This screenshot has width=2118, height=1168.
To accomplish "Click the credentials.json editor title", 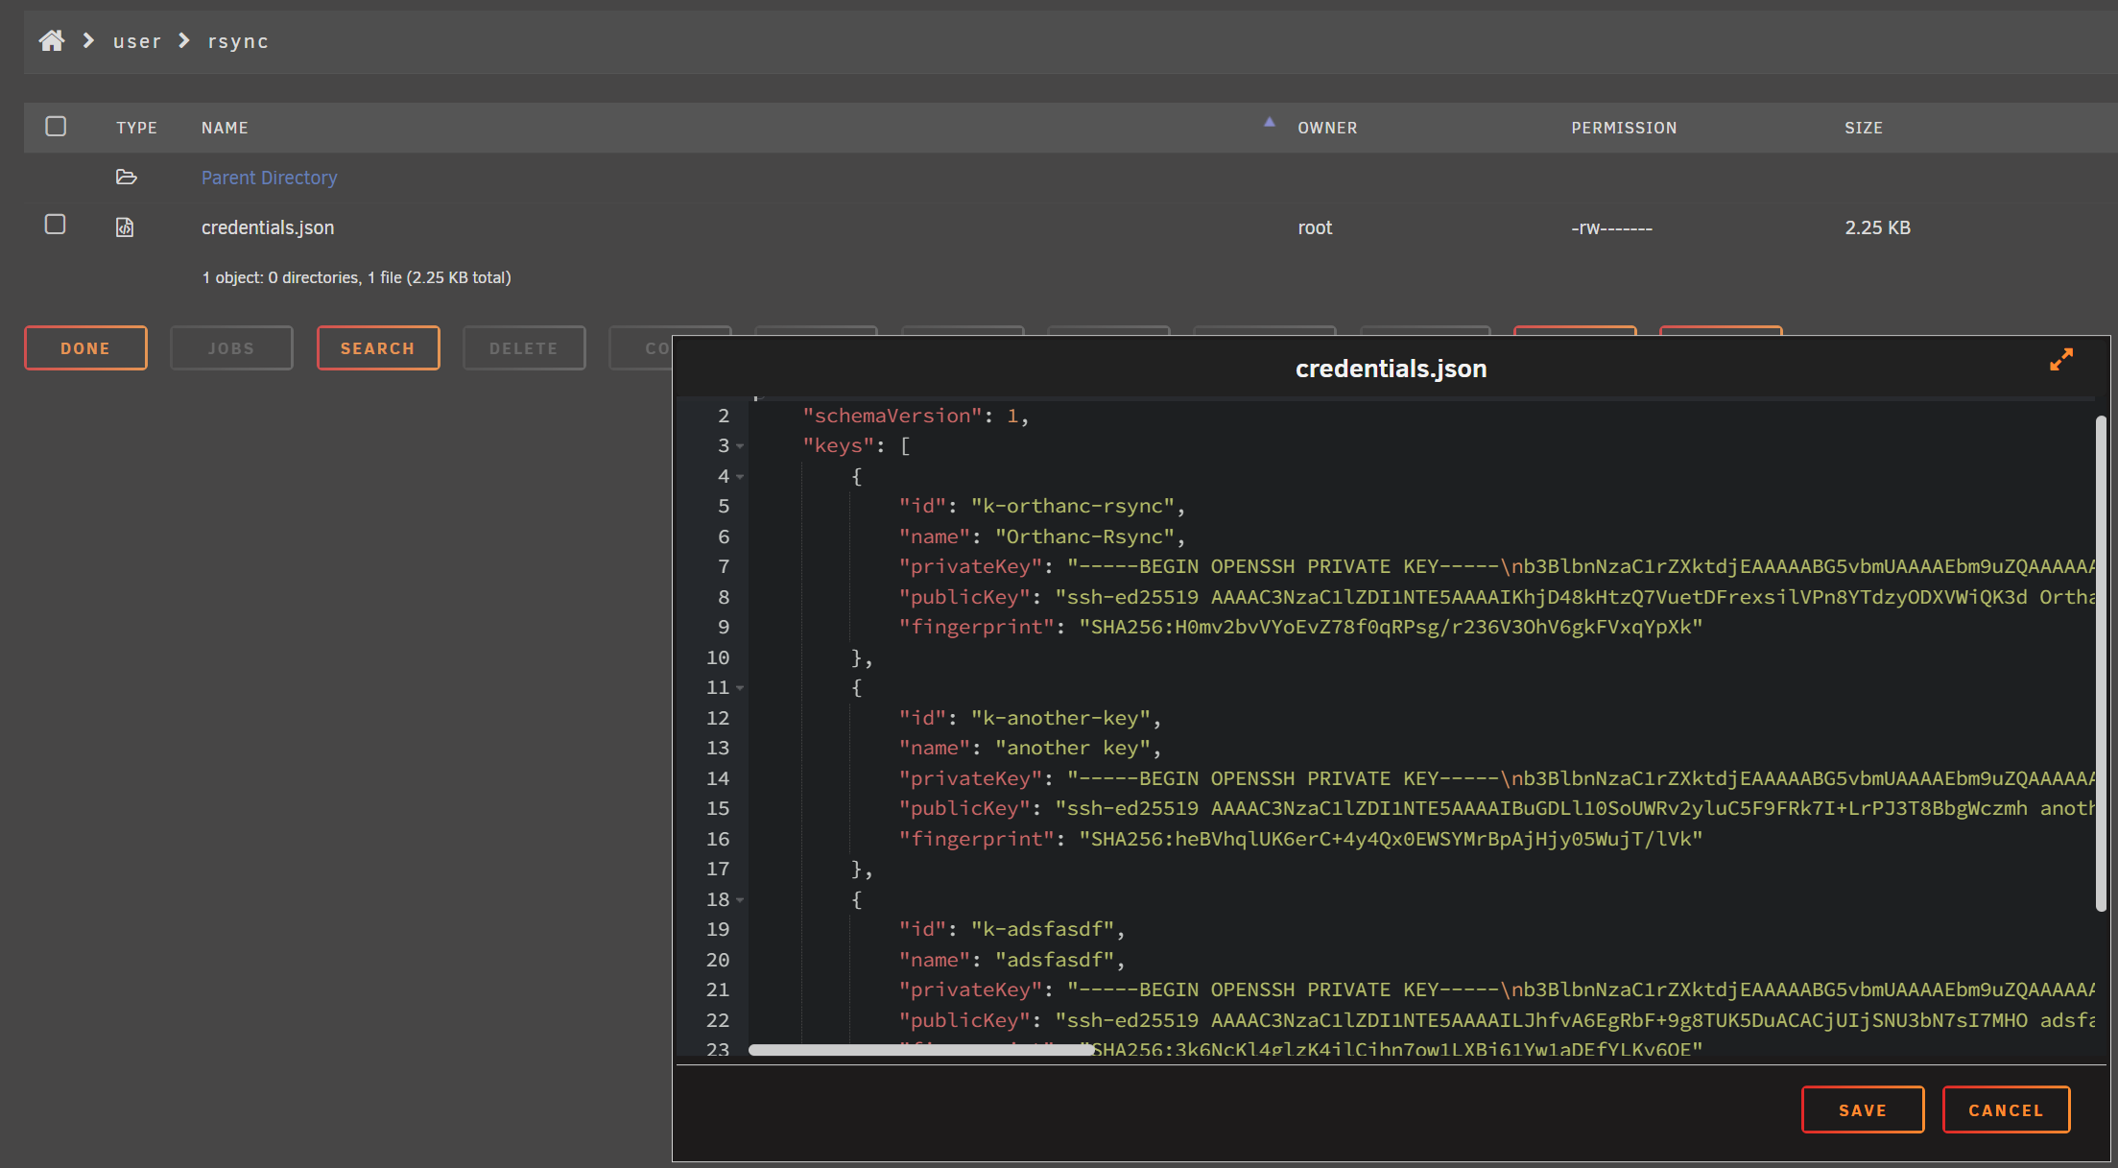I will (x=1391, y=369).
